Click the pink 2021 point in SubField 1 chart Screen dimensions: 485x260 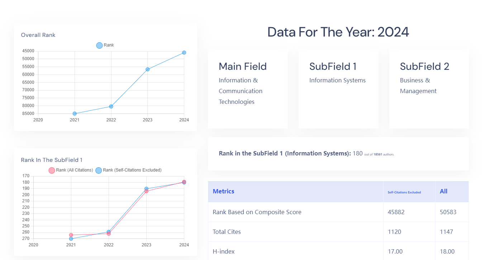71,235
